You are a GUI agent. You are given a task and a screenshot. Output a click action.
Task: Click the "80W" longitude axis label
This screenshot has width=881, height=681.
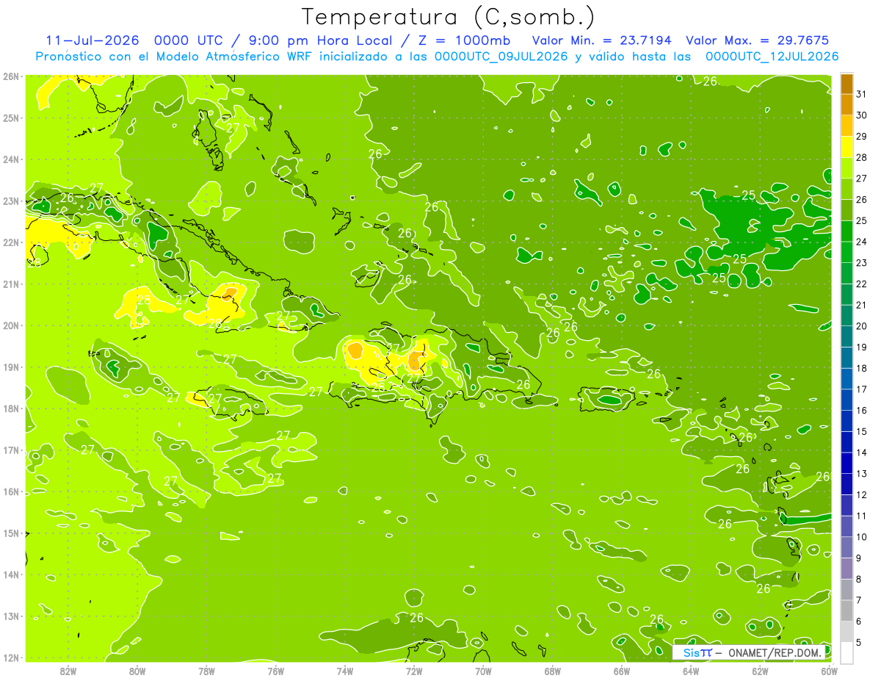tap(137, 671)
